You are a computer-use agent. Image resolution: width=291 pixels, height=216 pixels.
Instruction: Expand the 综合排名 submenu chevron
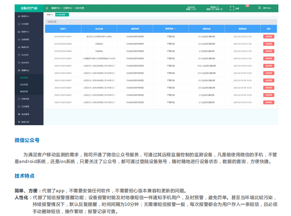(40, 63)
